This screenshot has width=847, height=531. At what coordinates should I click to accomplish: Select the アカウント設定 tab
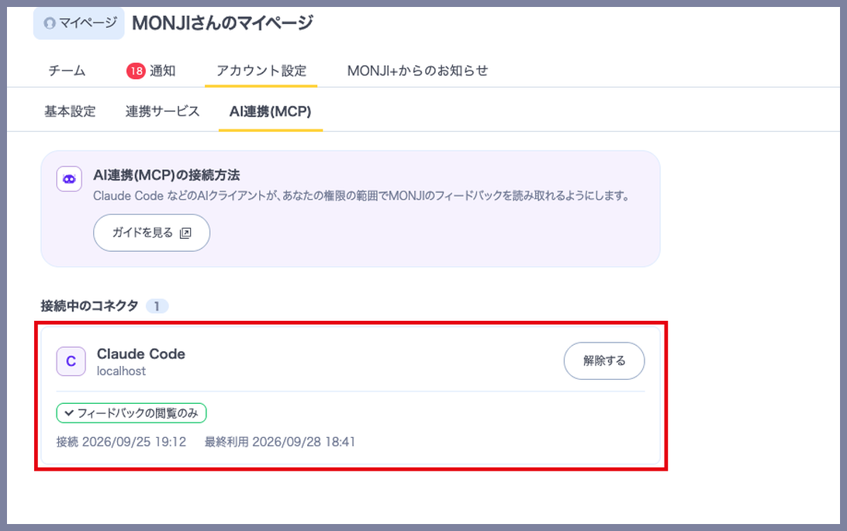click(261, 71)
